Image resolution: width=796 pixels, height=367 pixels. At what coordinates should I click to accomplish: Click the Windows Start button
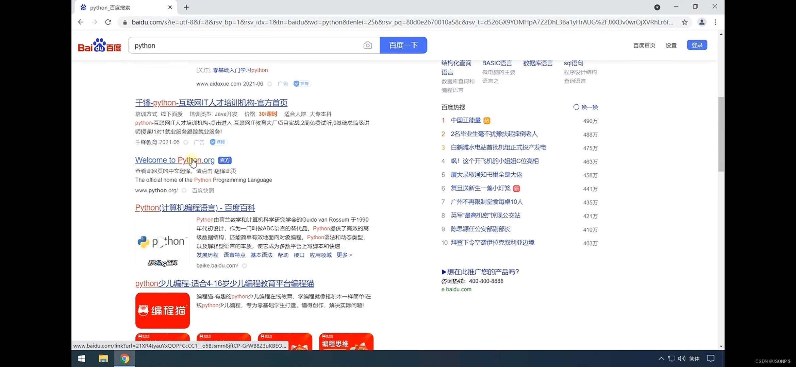click(82, 359)
